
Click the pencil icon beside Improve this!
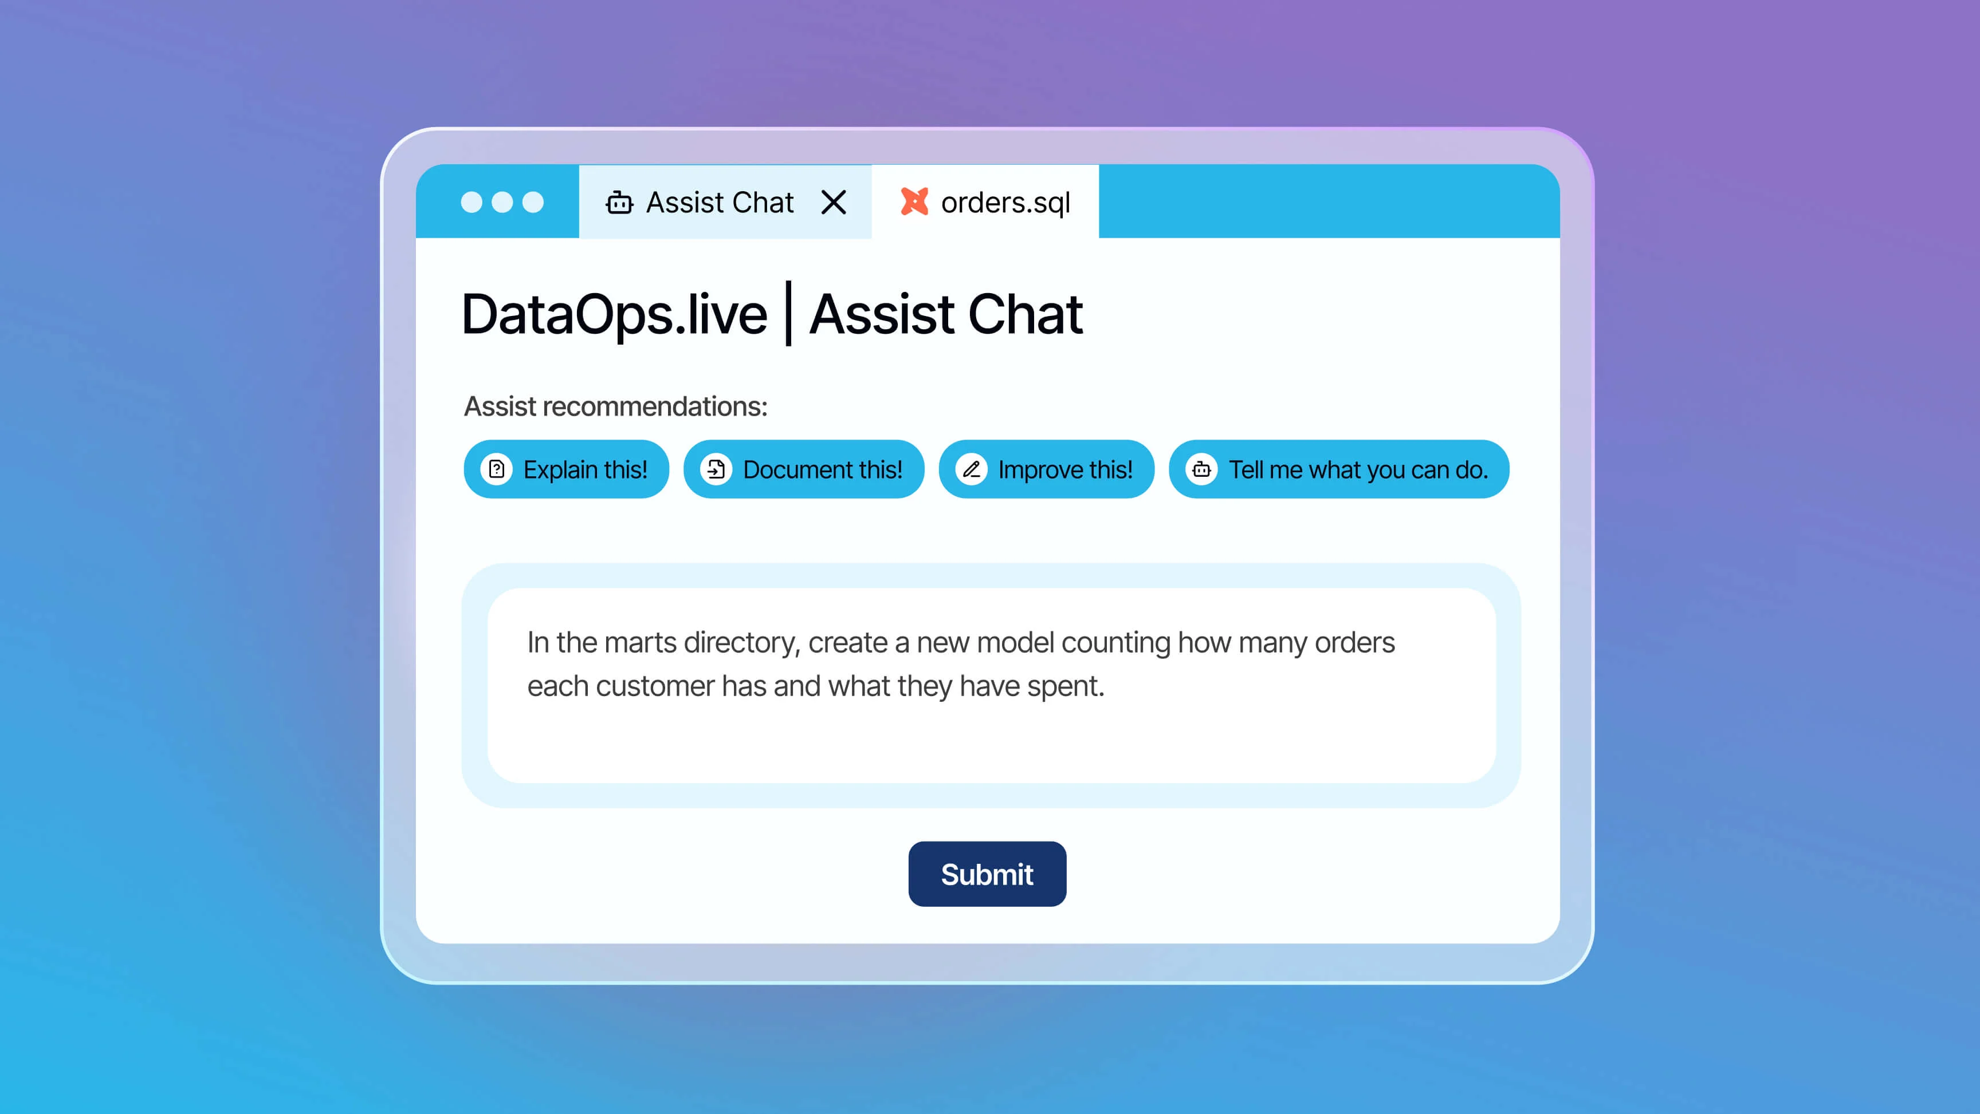click(972, 469)
